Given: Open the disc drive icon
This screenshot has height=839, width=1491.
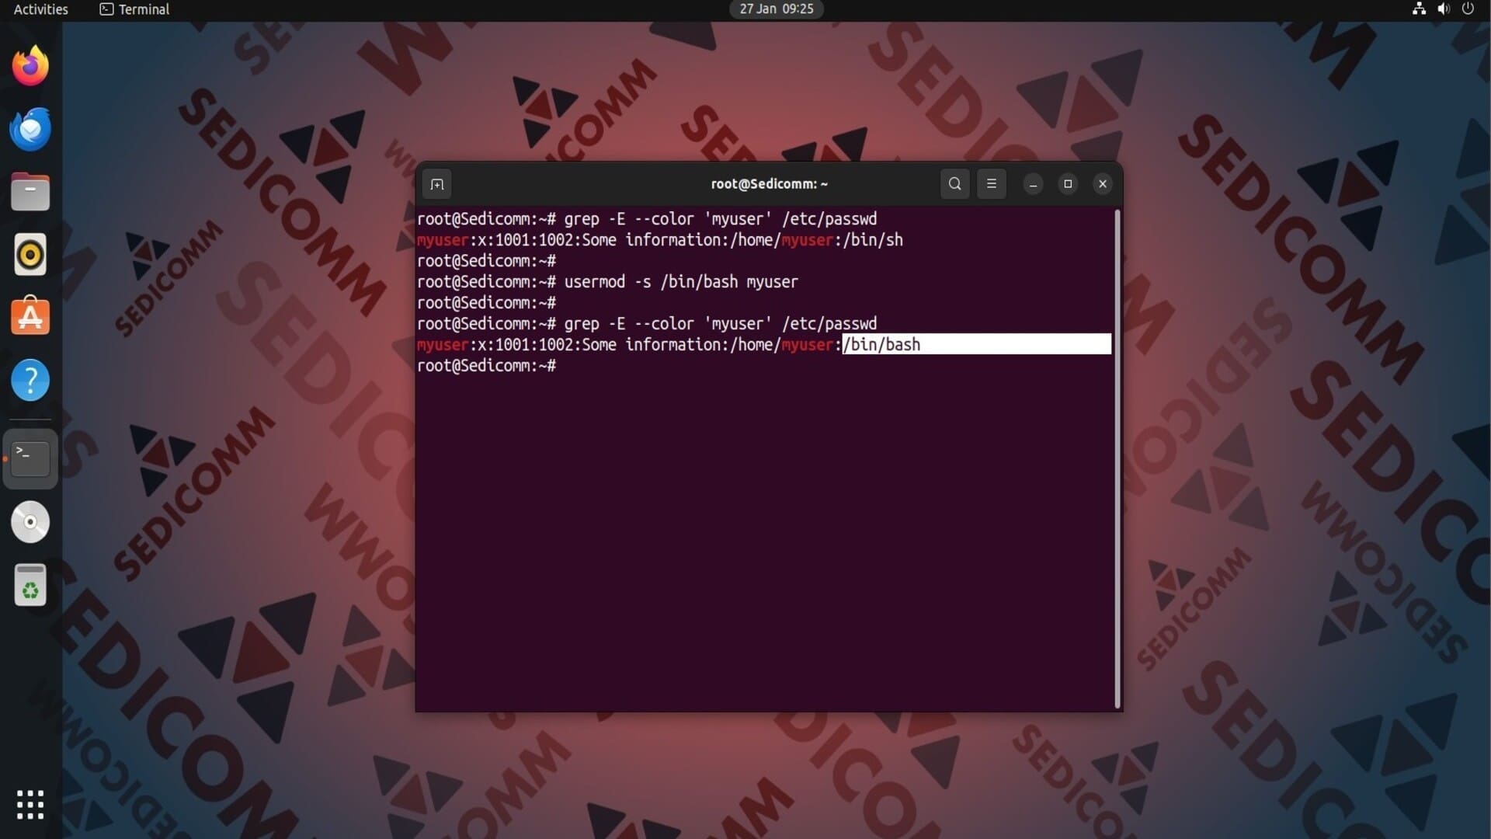Looking at the screenshot, I should coord(30,522).
